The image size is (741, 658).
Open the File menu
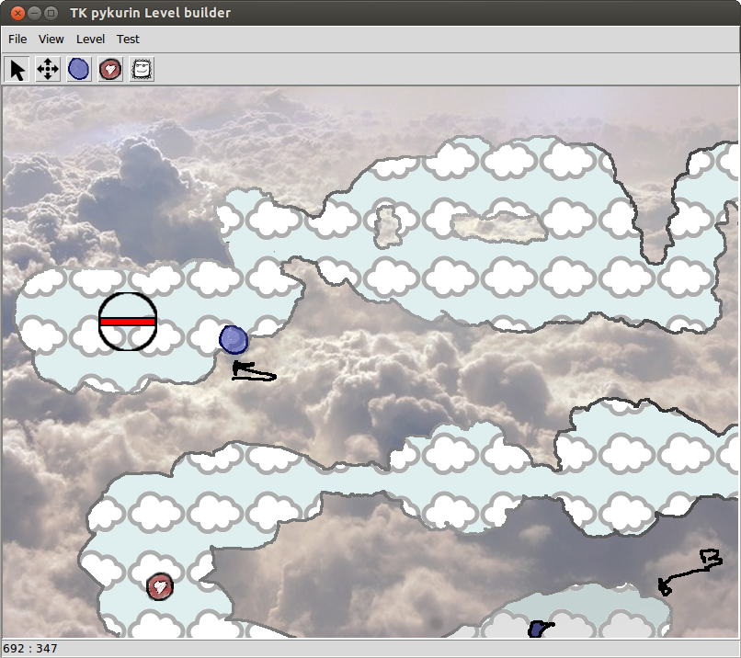17,40
